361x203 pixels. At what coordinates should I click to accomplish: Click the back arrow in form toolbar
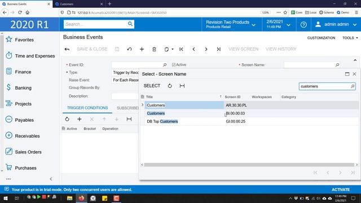click(x=67, y=49)
